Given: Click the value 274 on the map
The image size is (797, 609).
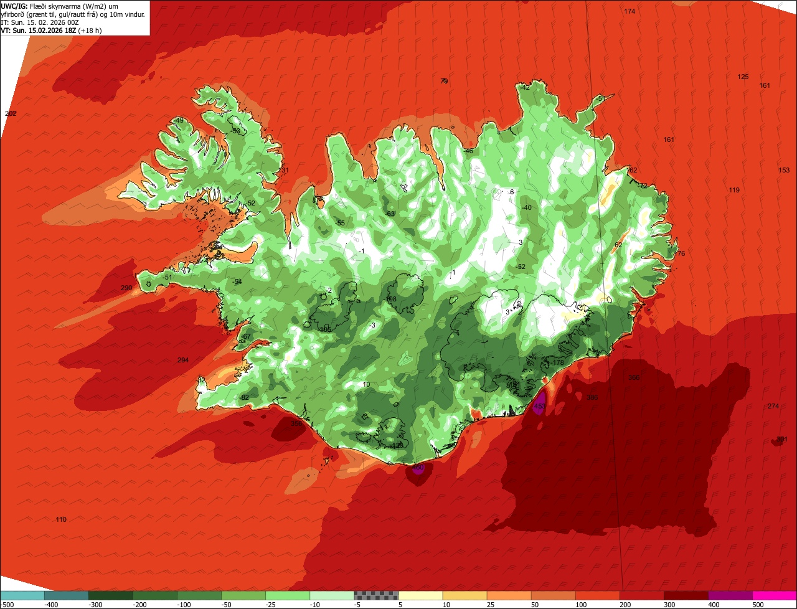Looking at the screenshot, I should (x=773, y=406).
